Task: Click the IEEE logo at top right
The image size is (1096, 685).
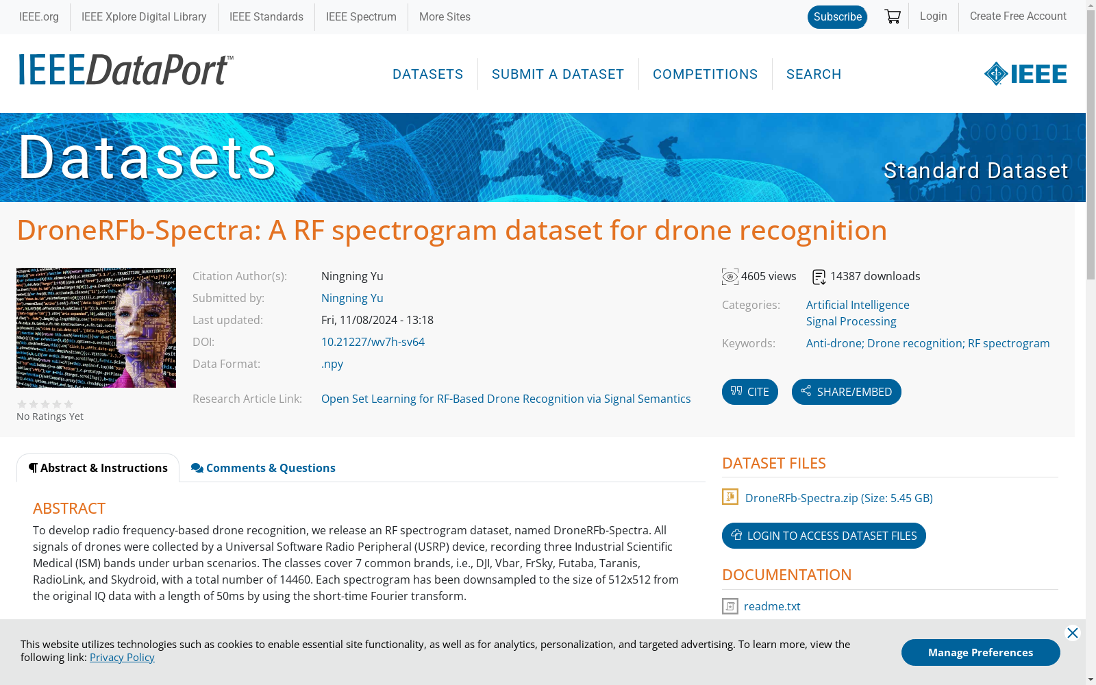Action: [1025, 74]
